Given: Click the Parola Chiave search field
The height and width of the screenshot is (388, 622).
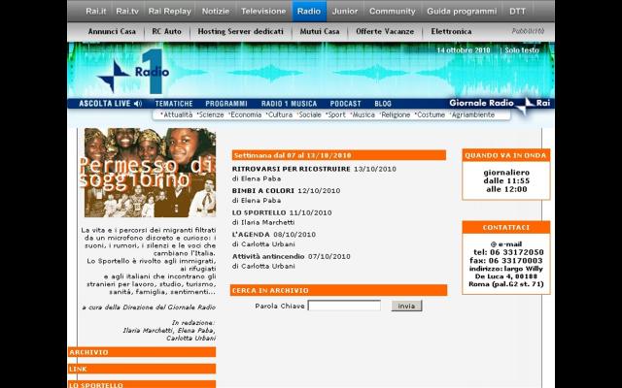Looking at the screenshot, I should tap(344, 306).
